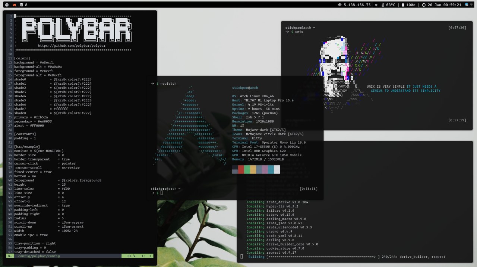Click the 63°C temperature reading

pyautogui.click(x=391, y=5)
